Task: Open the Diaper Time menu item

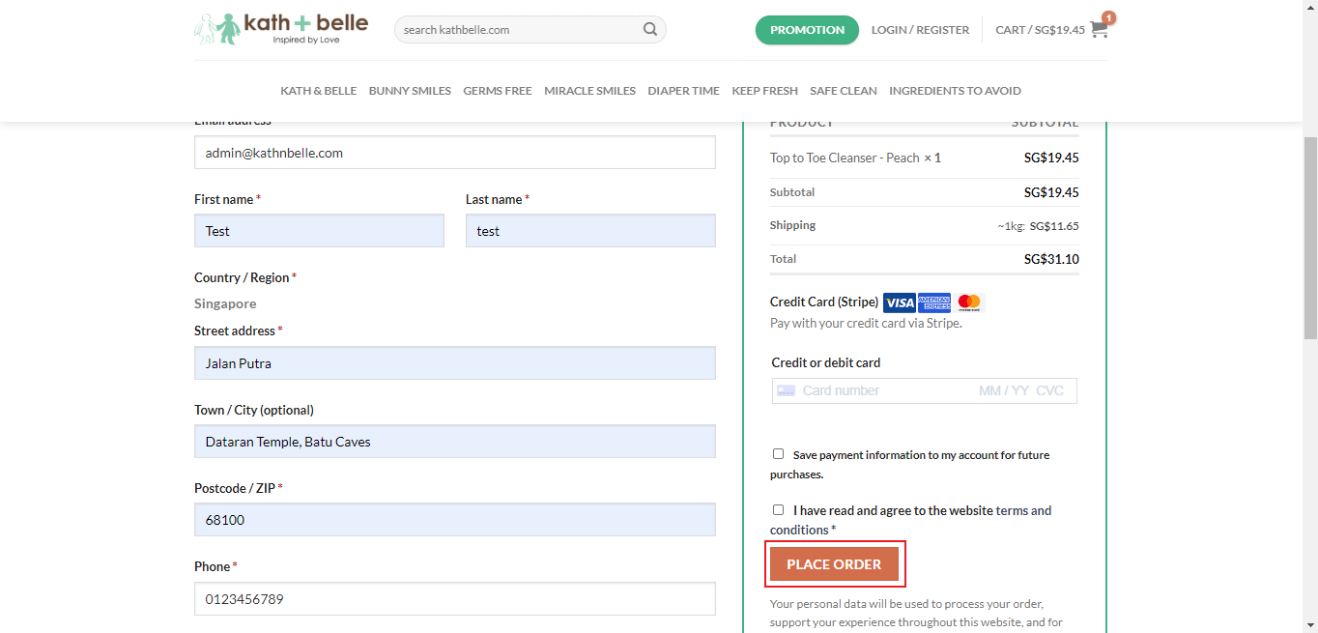Action: click(x=683, y=91)
